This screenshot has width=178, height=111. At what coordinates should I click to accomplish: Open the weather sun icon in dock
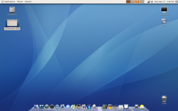pyautogui.click(x=142, y=107)
